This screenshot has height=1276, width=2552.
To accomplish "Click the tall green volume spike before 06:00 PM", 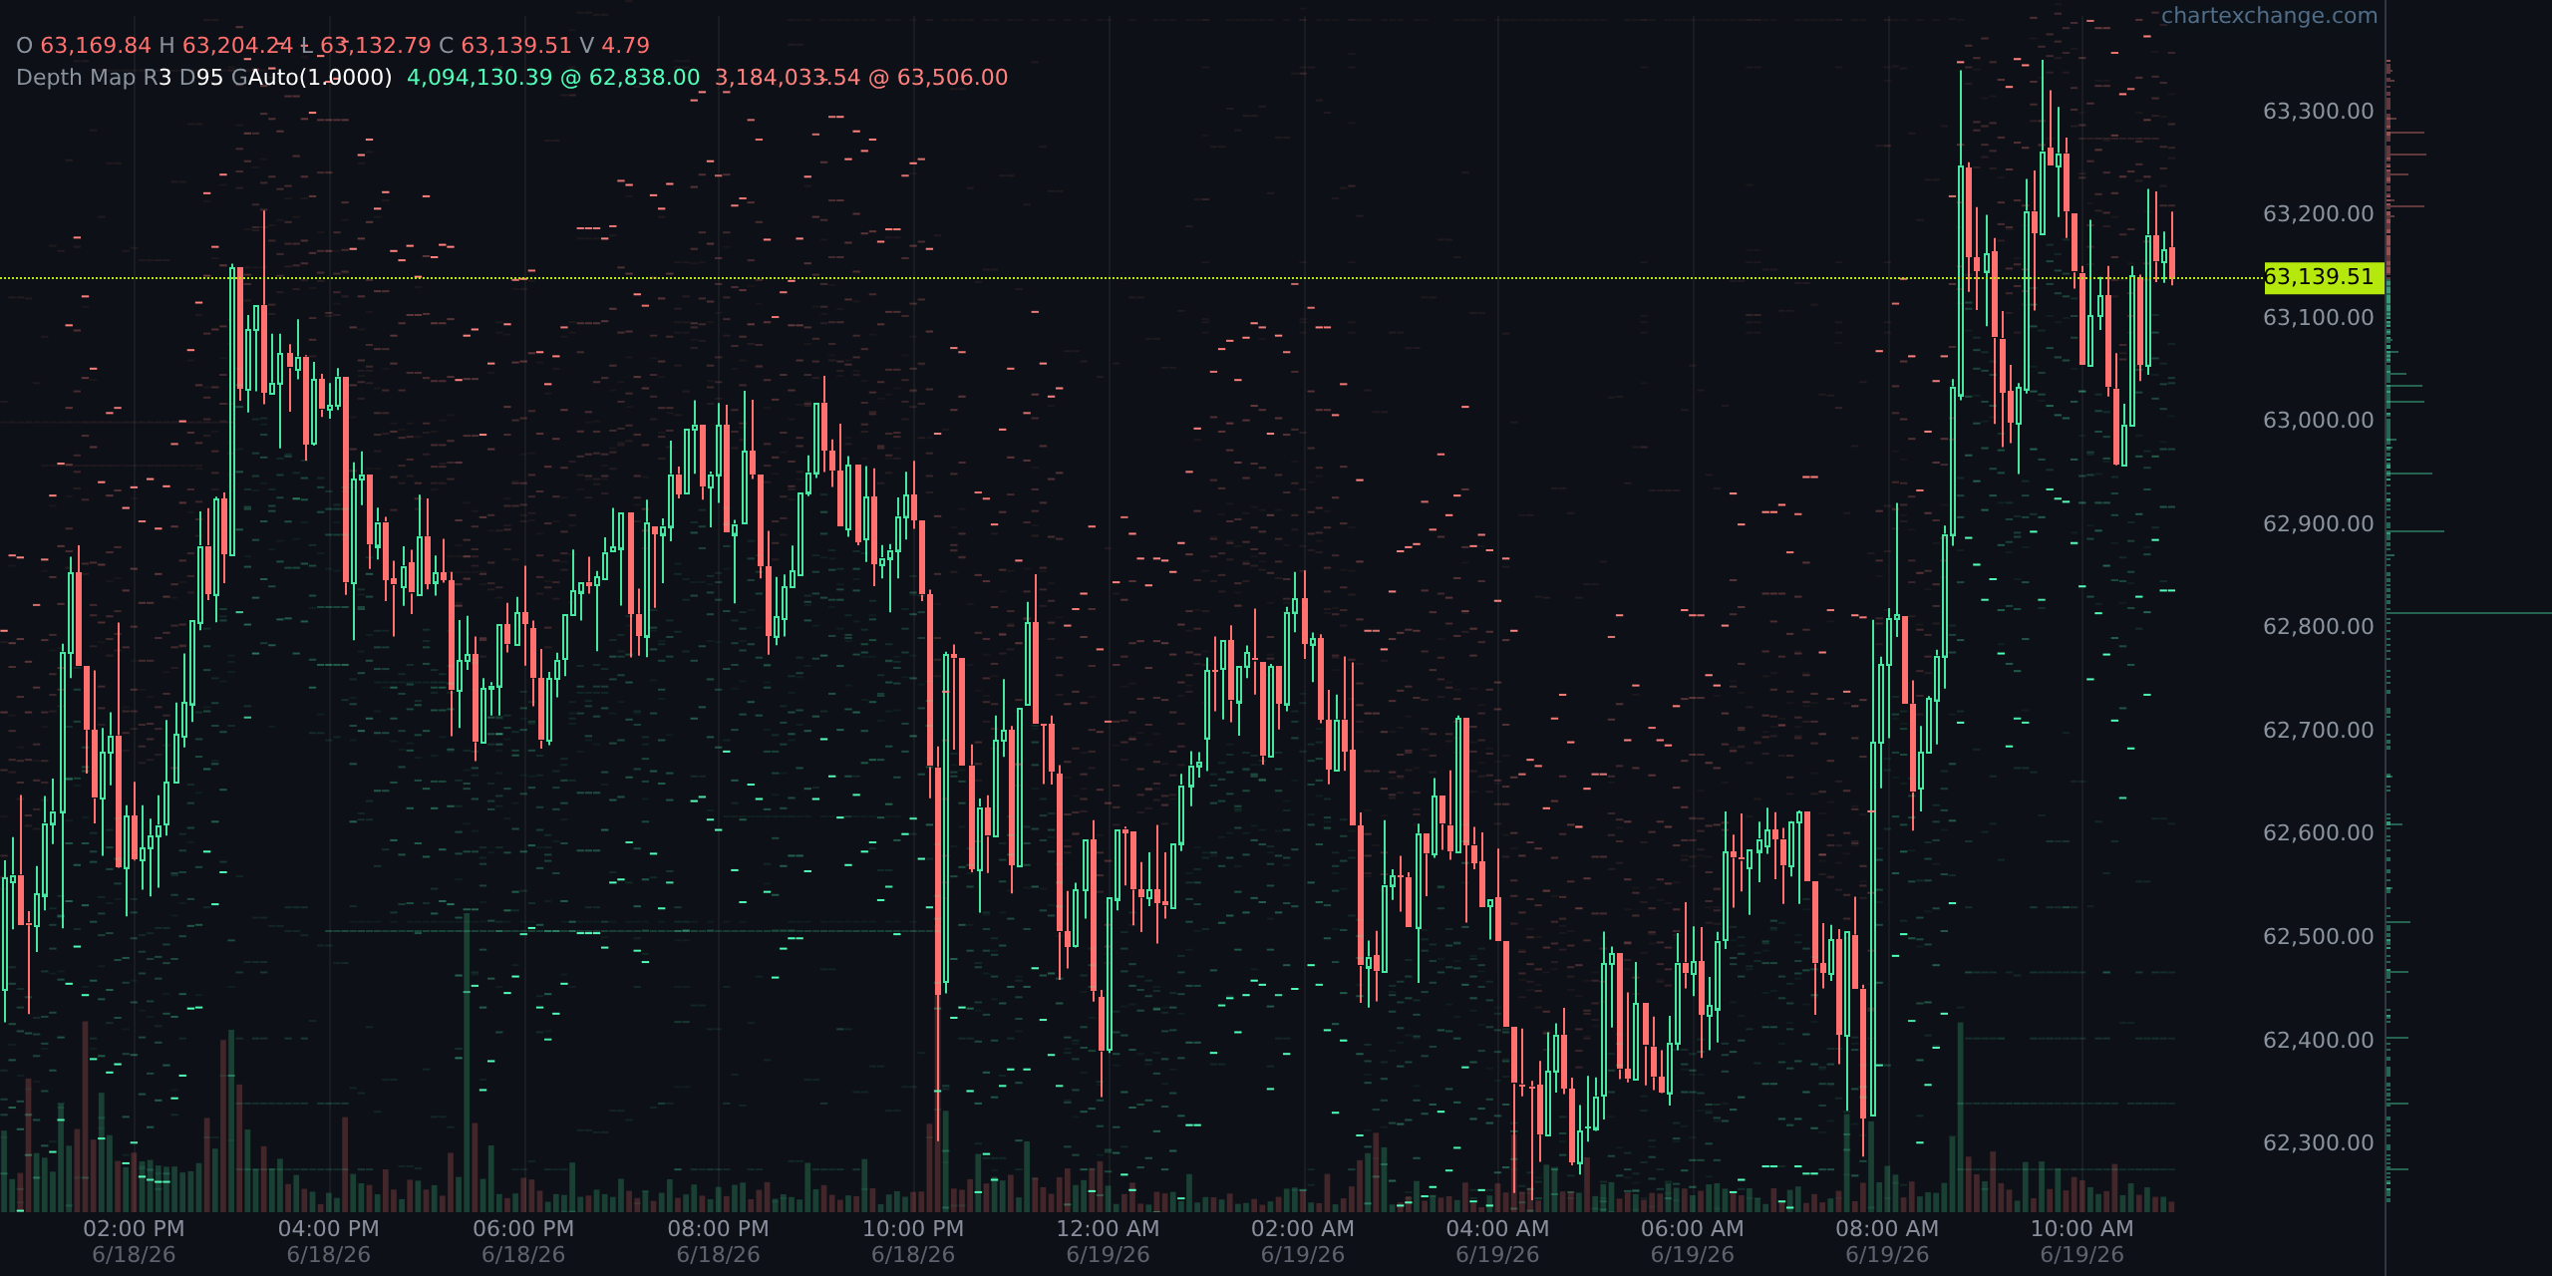I will (467, 1062).
